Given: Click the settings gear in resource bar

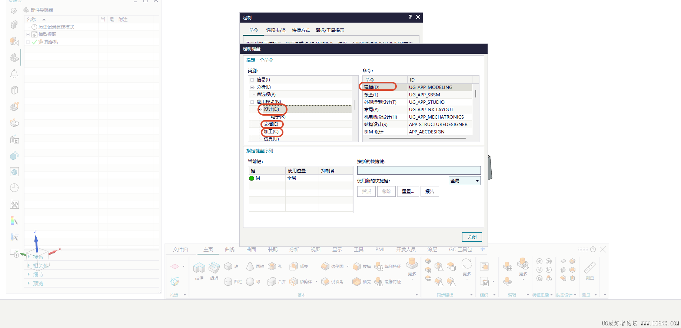Looking at the screenshot, I should pyautogui.click(x=14, y=11).
